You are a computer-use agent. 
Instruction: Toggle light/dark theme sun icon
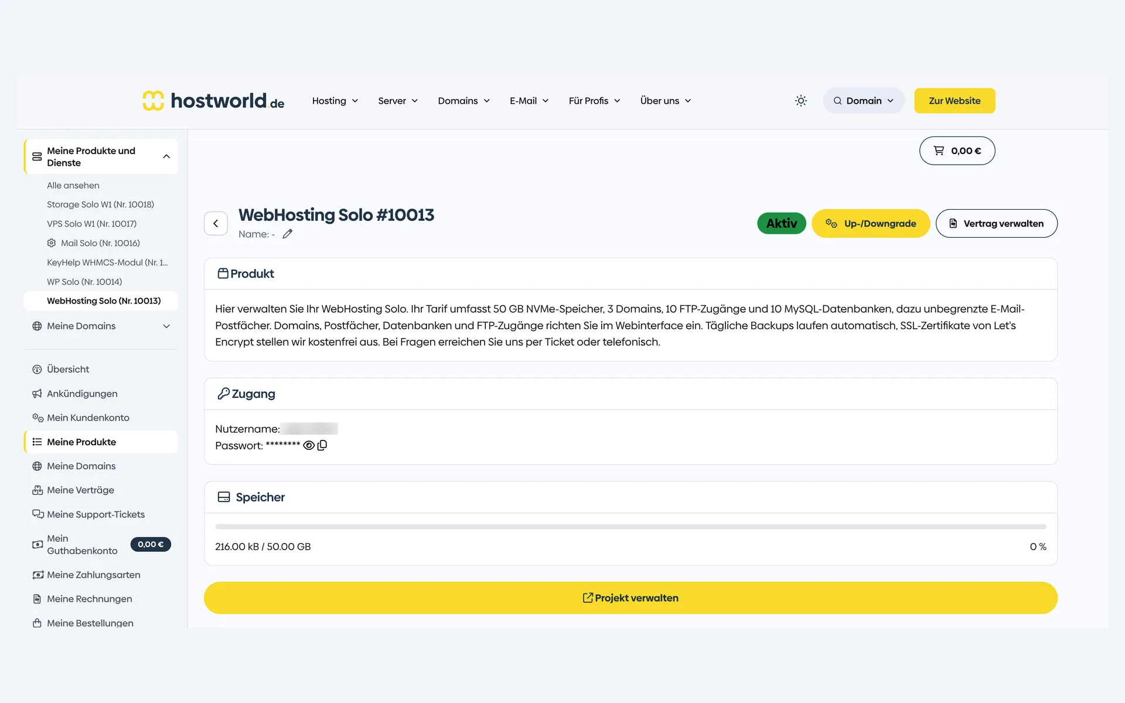(800, 101)
